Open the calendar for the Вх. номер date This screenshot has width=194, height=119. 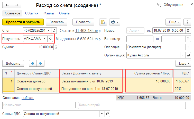(x=188, y=39)
